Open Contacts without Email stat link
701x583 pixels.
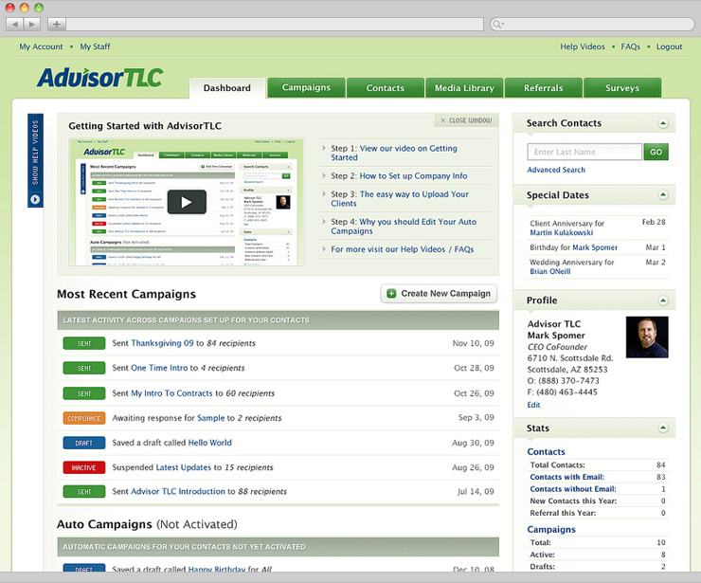(573, 489)
